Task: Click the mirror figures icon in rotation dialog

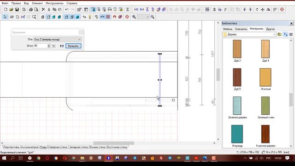Action: click(x=62, y=46)
